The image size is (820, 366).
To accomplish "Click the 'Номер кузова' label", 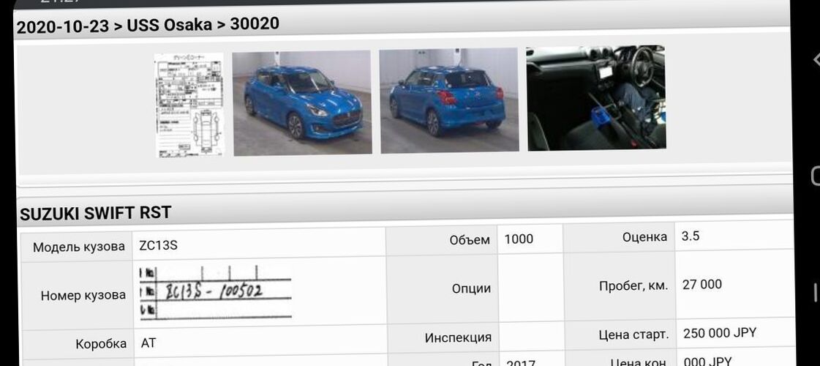I will (x=83, y=295).
